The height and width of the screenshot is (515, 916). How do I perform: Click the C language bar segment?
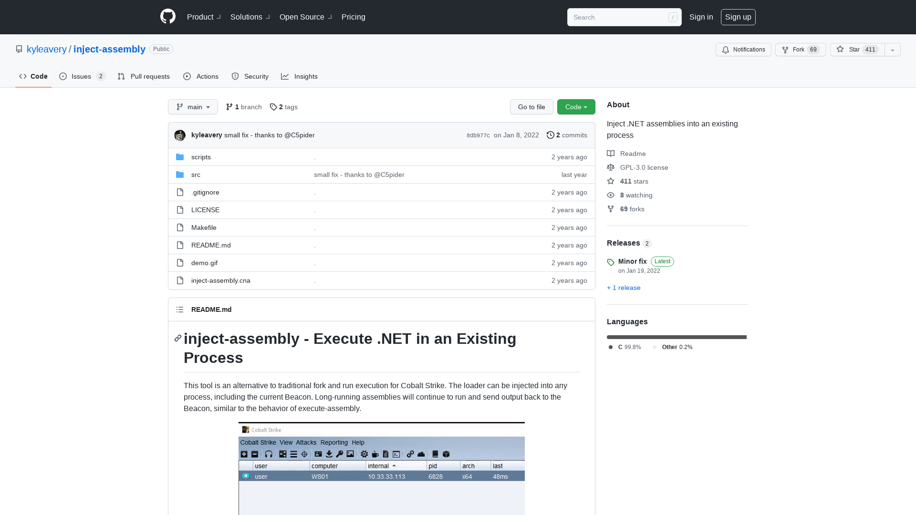pos(677,337)
